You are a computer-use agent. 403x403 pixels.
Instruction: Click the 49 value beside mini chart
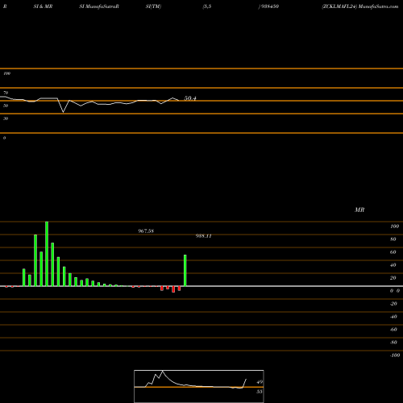pyautogui.click(x=260, y=382)
